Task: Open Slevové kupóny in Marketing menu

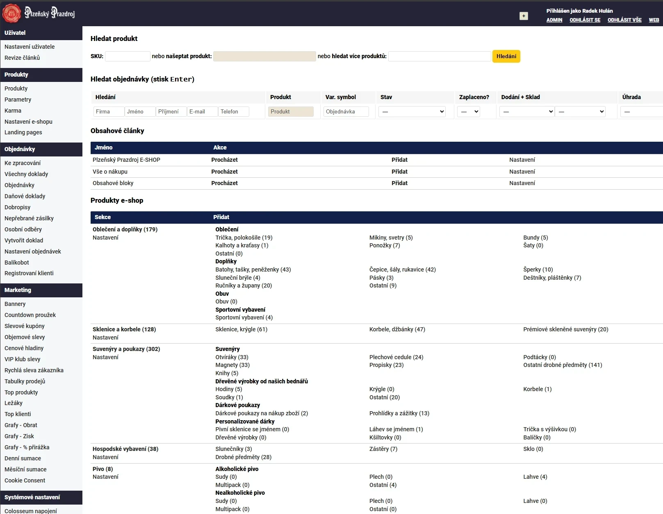Action: tap(25, 326)
